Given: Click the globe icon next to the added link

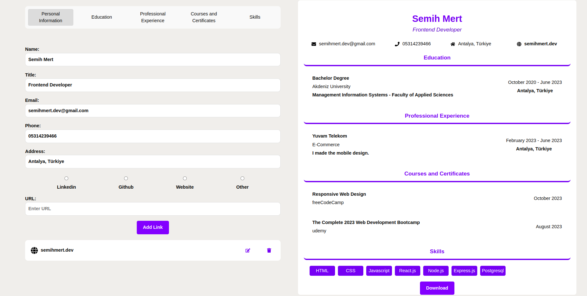Looking at the screenshot, I should (x=34, y=250).
